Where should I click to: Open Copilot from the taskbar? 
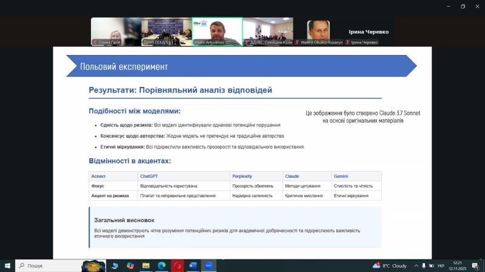130,265
